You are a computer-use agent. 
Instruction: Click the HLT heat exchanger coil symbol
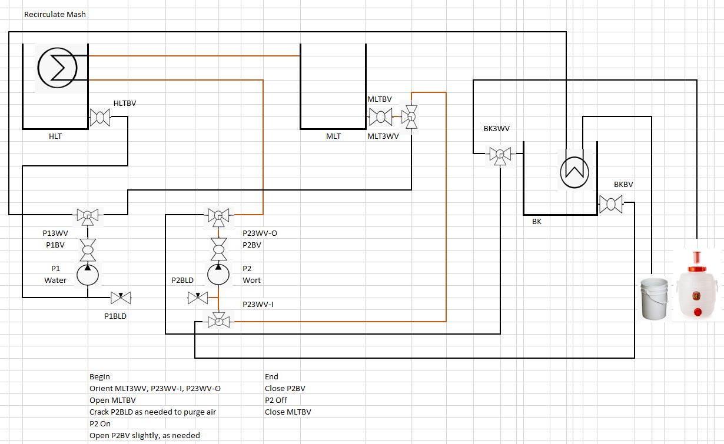tap(57, 67)
